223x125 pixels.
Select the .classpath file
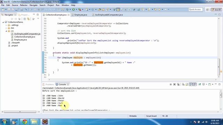14,43
